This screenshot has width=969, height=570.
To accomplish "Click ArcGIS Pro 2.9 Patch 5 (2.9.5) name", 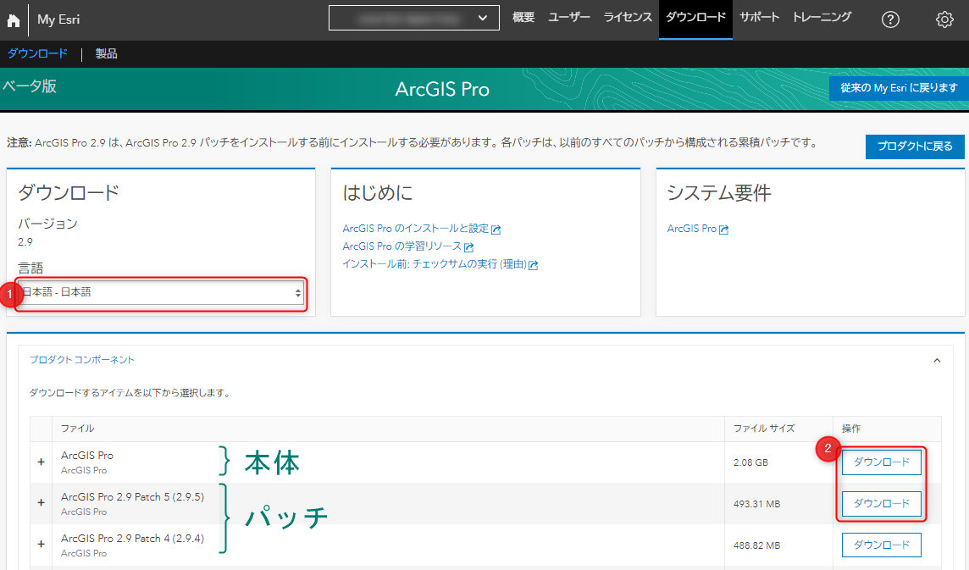I will click(x=132, y=497).
